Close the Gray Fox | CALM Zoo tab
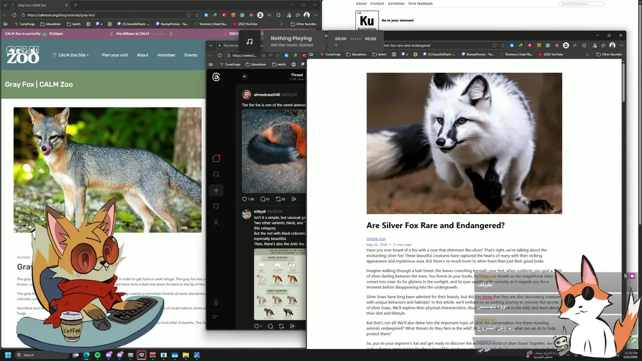642x361 pixels. coord(66,5)
